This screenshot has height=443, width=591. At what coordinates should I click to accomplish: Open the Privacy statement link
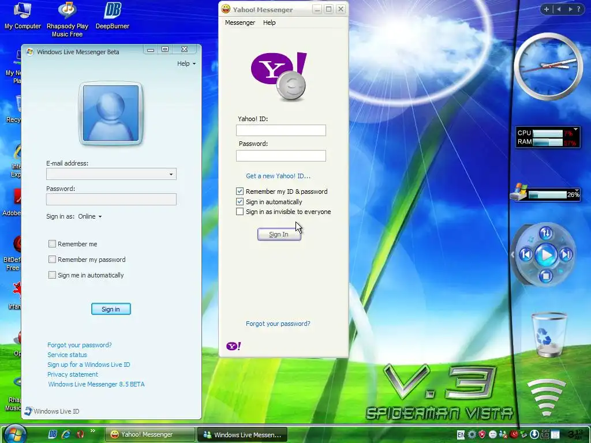coord(72,374)
